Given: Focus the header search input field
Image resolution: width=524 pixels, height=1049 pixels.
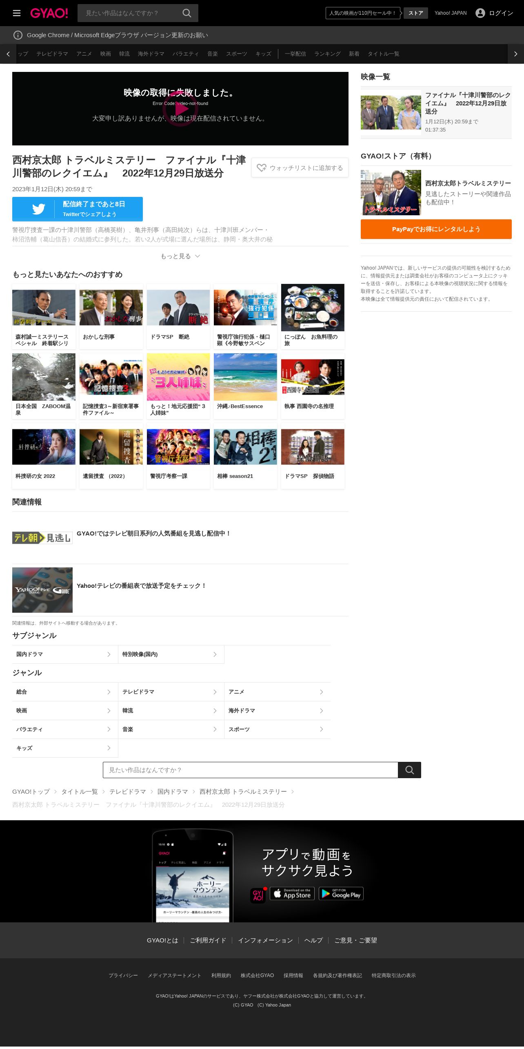Looking at the screenshot, I should (131, 13).
